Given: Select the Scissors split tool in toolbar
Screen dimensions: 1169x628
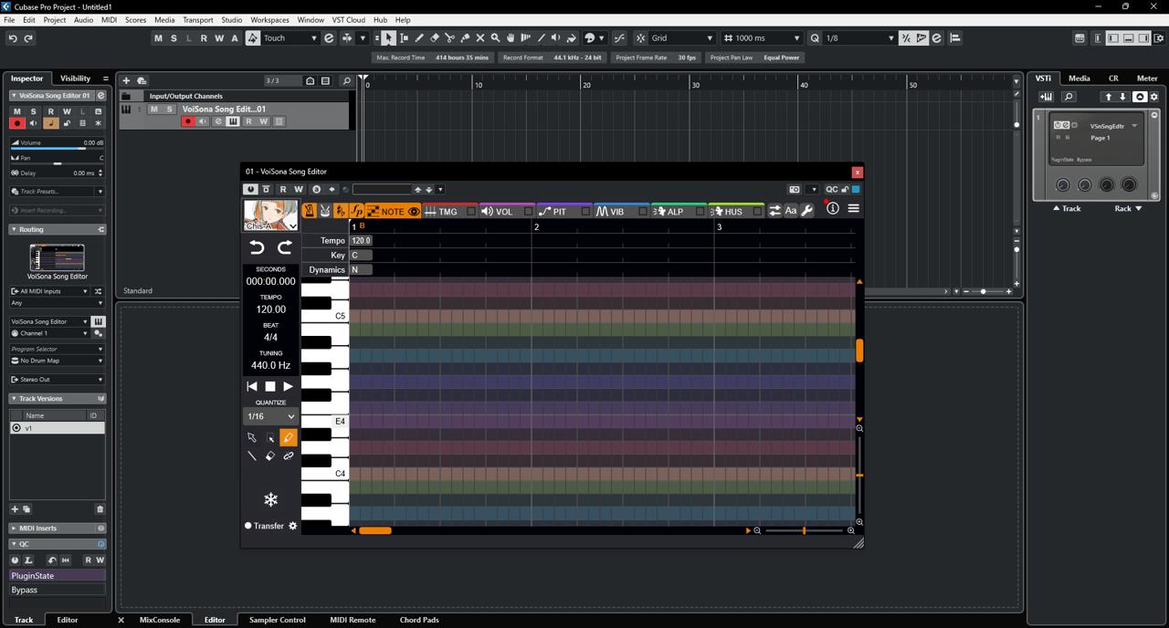Looking at the screenshot, I should (x=450, y=38).
